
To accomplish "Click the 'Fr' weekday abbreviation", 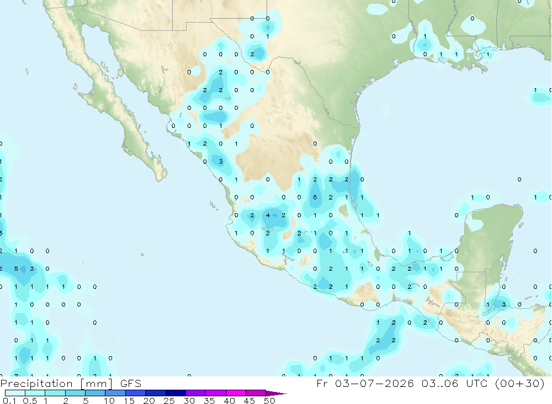I will [322, 383].
